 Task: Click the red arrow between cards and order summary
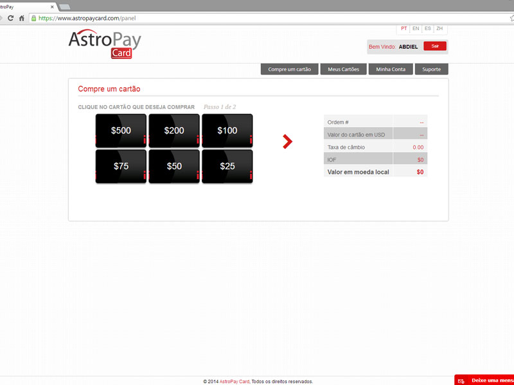(x=287, y=142)
